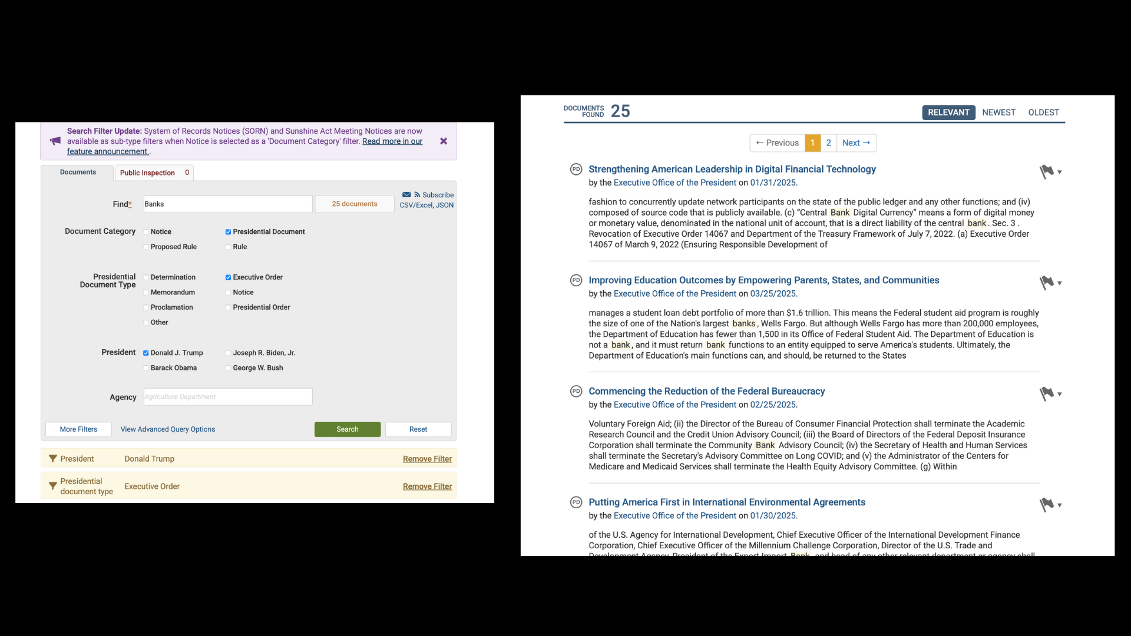Open the Agency combo box field
This screenshot has width=1131, height=636.
[x=228, y=397]
